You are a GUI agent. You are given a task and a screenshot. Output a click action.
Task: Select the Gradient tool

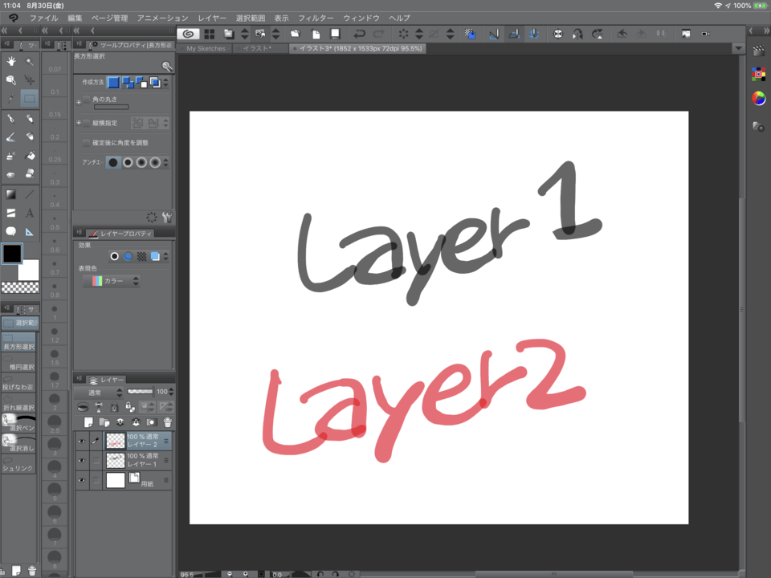click(11, 193)
